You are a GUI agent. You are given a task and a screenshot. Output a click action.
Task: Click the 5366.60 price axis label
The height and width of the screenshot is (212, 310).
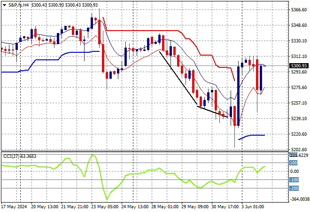pos(299,10)
